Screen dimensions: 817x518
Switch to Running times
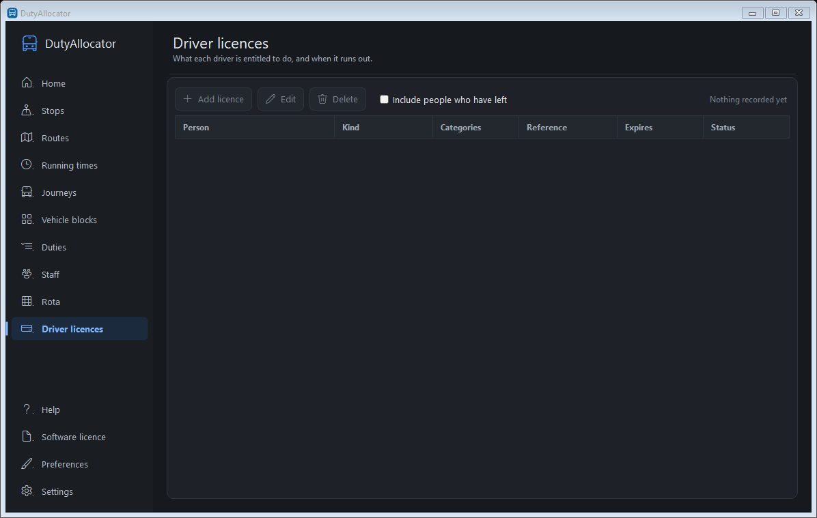pos(79,165)
